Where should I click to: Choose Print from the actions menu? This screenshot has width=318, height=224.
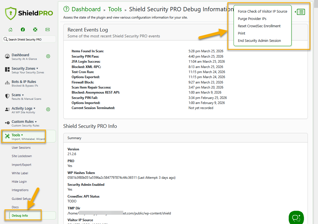pos(241,33)
